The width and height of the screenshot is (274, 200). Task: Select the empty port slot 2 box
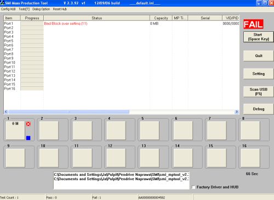[49, 130]
